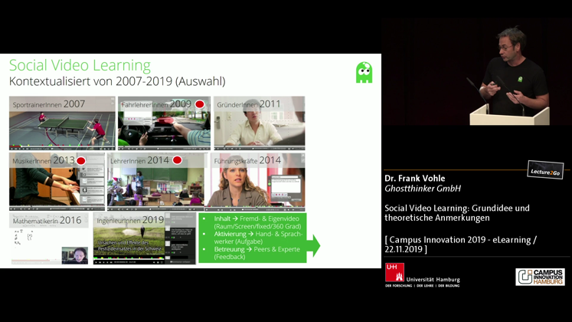The height and width of the screenshot is (322, 572).
Task: Click the Ghostthinker GmbH company text
Action: pos(422,189)
